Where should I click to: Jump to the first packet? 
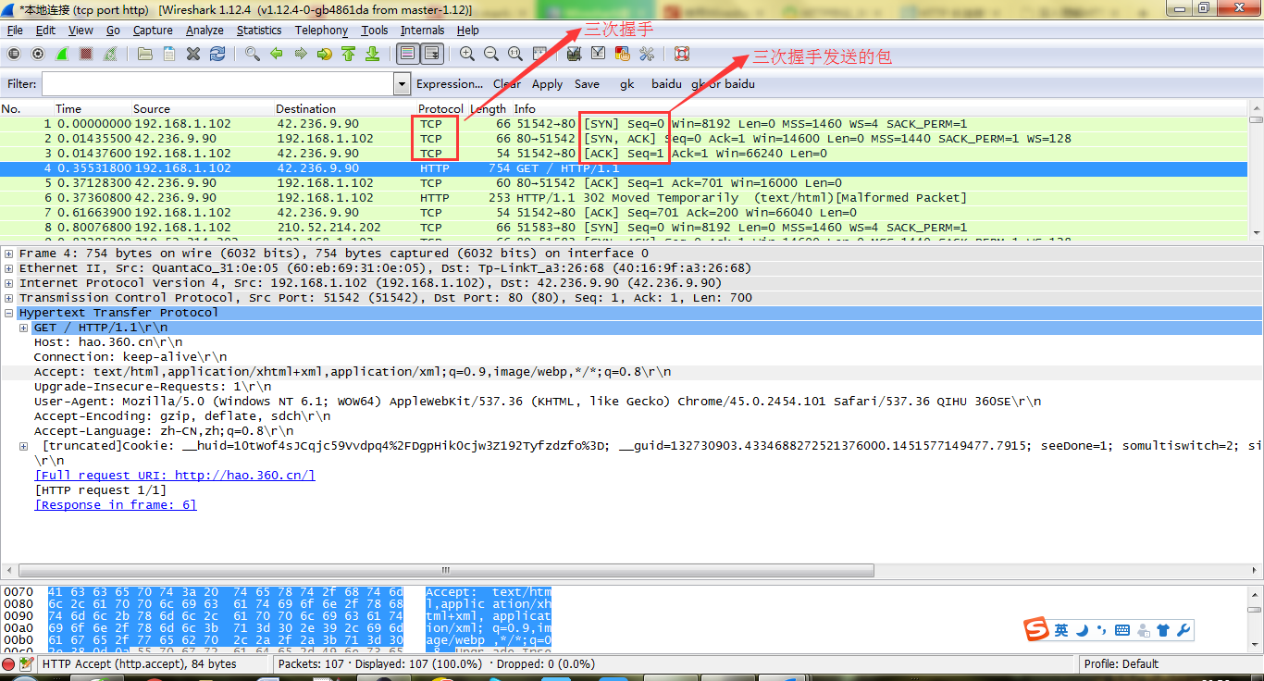pyautogui.click(x=349, y=54)
